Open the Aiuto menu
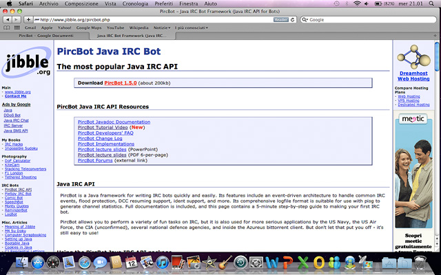 pyautogui.click(x=211, y=3)
